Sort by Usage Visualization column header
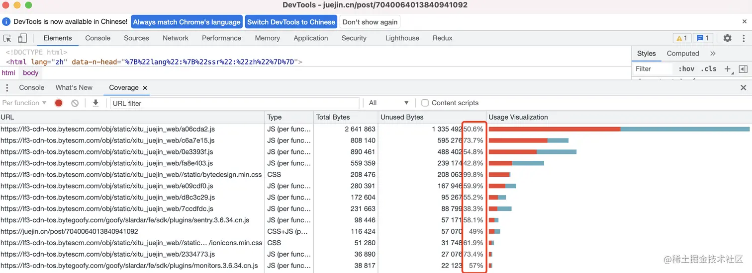The height and width of the screenshot is (273, 752). pos(619,117)
